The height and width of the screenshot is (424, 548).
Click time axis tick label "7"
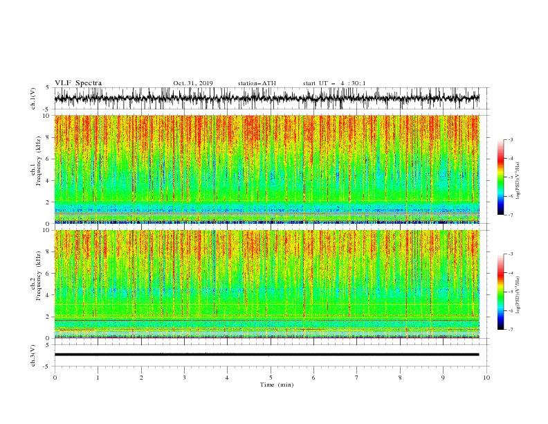[357, 378]
